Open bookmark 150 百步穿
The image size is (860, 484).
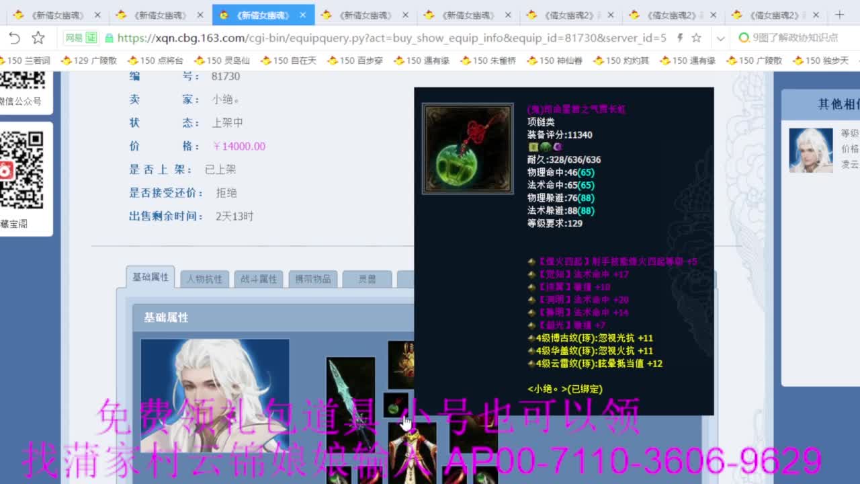coord(355,61)
